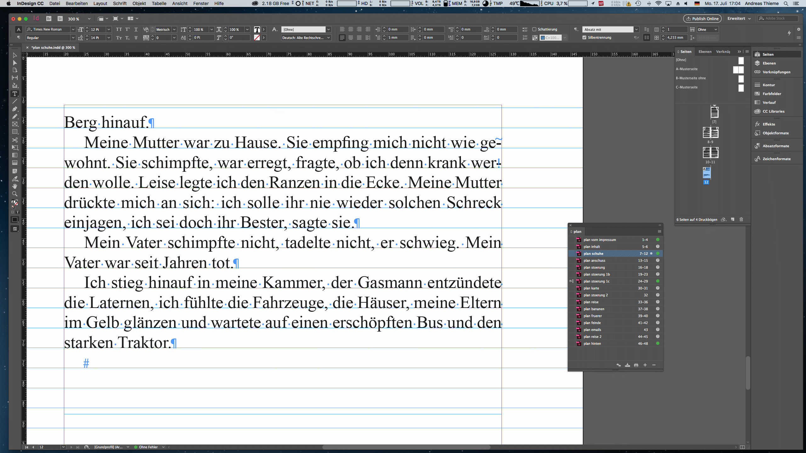Select the Gradient Swatch tool
Image resolution: width=806 pixels, height=453 pixels.
click(14, 155)
